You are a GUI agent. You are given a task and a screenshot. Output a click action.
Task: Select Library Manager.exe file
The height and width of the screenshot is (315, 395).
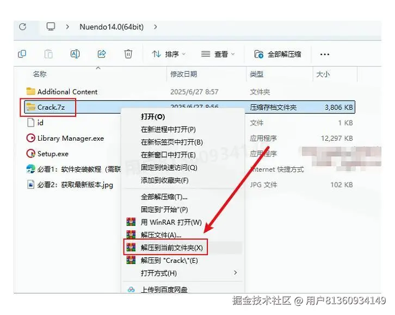[x=71, y=138]
